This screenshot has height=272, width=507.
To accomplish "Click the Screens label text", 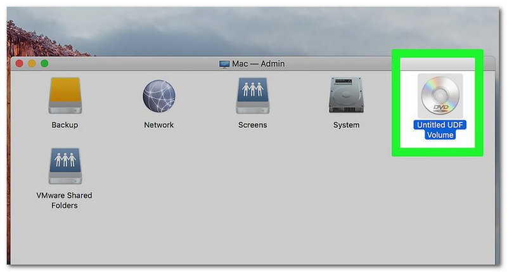I will click(x=252, y=125).
